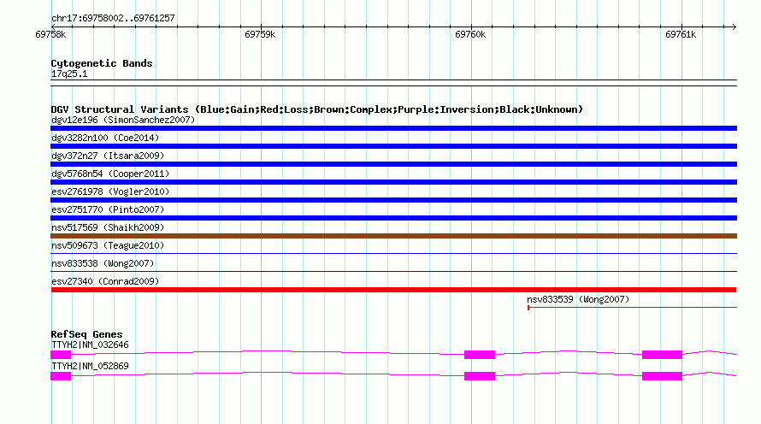
Task: Select the DGV Structural Variants track title
Action: 317,109
